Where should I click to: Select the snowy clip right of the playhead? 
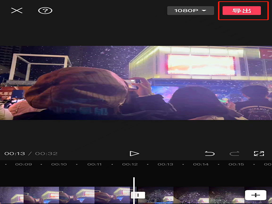190,195
